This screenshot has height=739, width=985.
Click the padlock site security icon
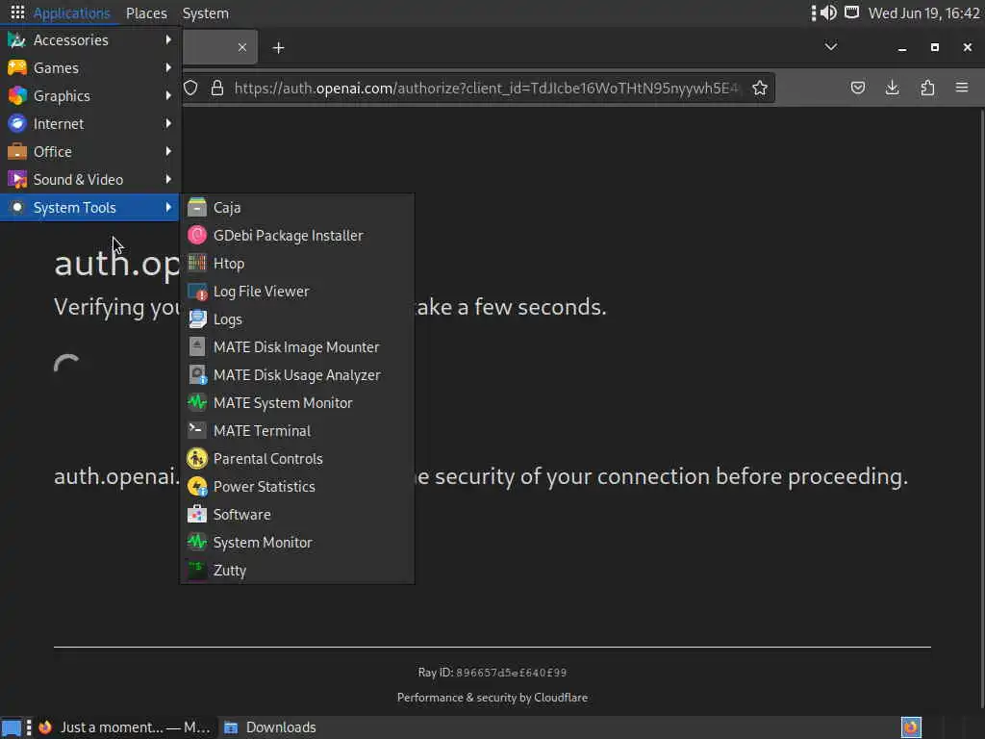point(217,88)
